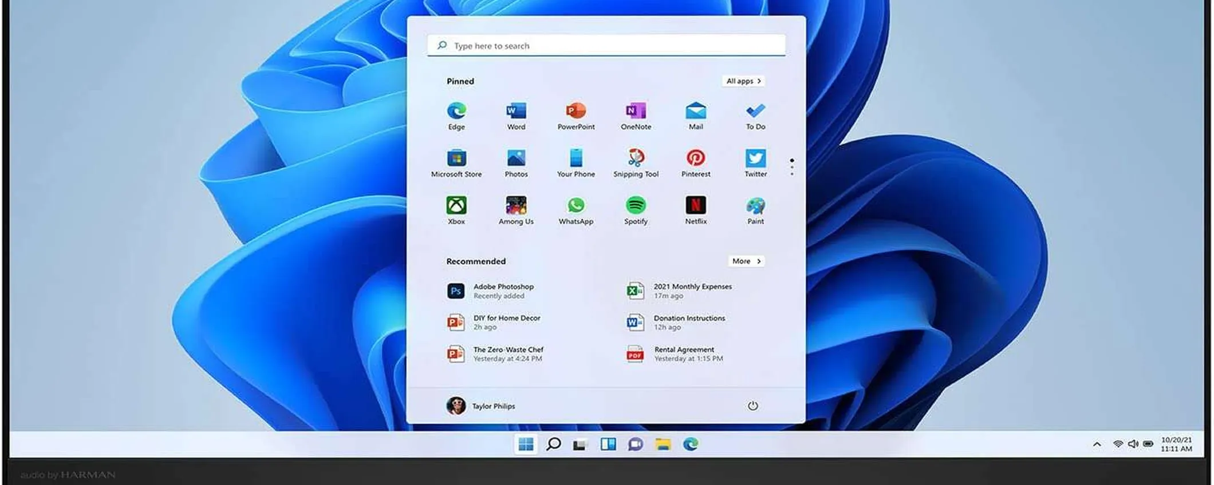Image resolution: width=1214 pixels, height=485 pixels.
Task: Go to next pinned apps page dots
Action: 792,167
